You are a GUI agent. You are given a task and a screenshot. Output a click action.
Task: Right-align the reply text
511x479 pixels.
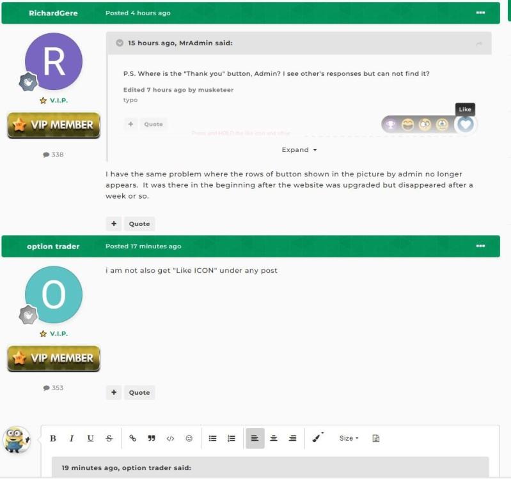(292, 438)
